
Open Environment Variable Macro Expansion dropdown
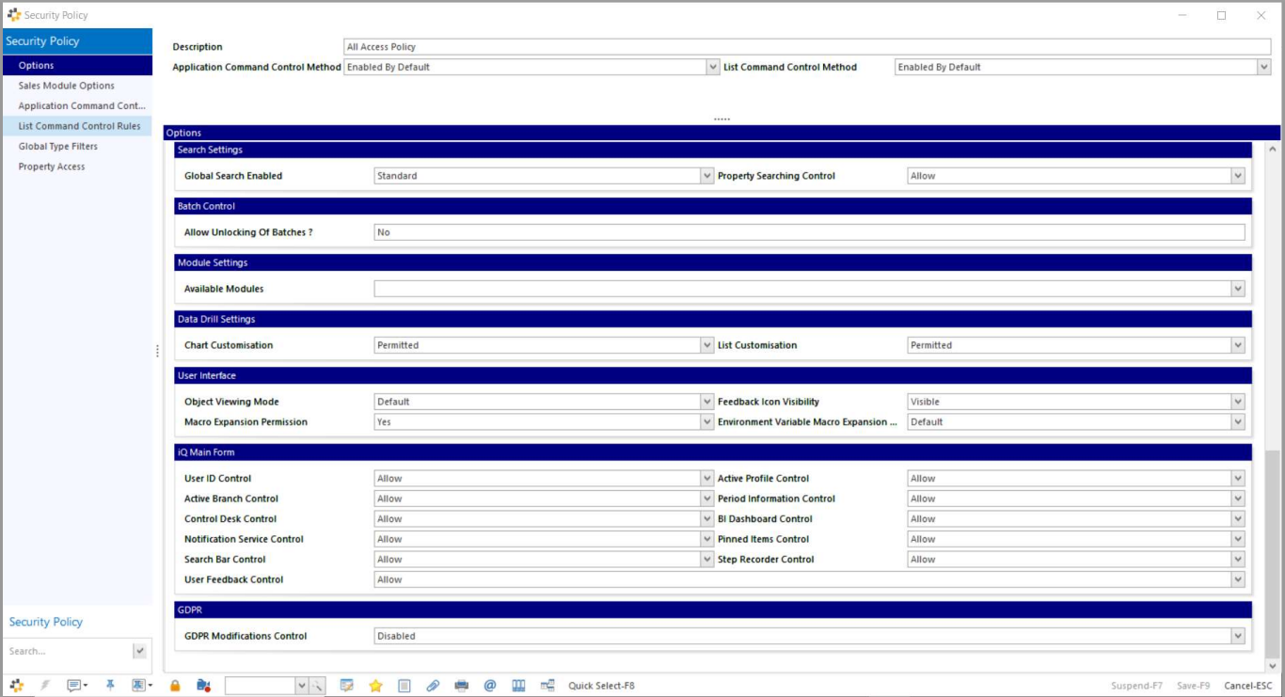coord(1238,422)
